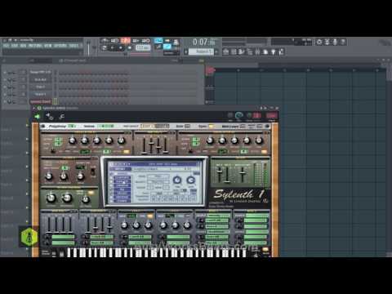Click the cyan knob in plugin wrapper header
This screenshot has height=294, width=392.
point(238,116)
